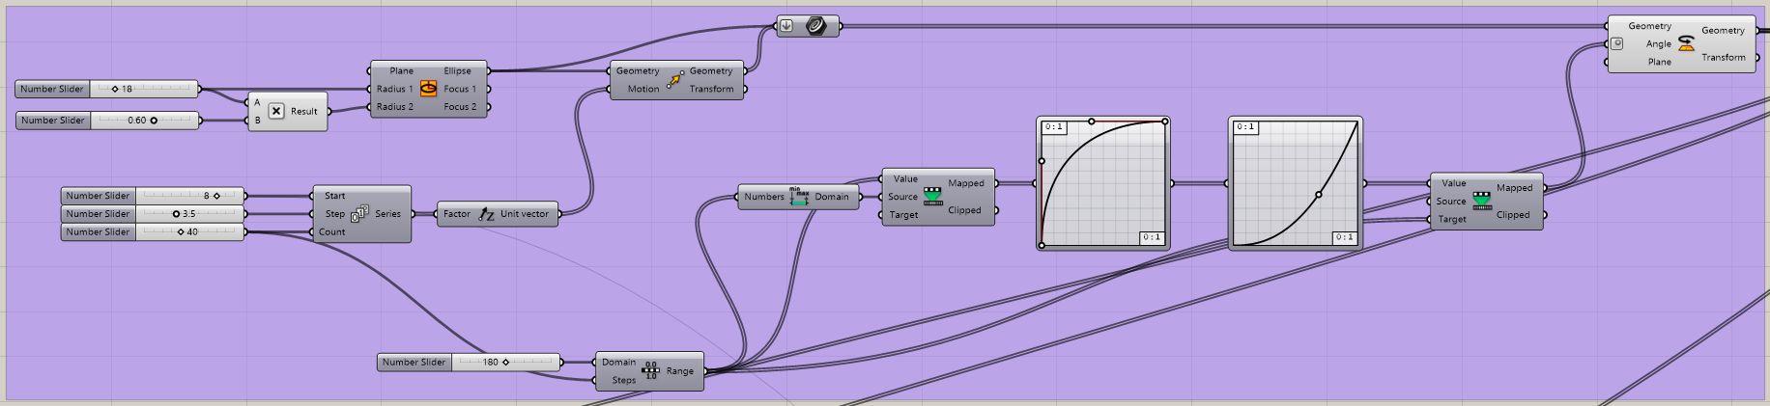Select the hexagon Geometry parameter icon
1770x406 pixels.
(x=816, y=26)
